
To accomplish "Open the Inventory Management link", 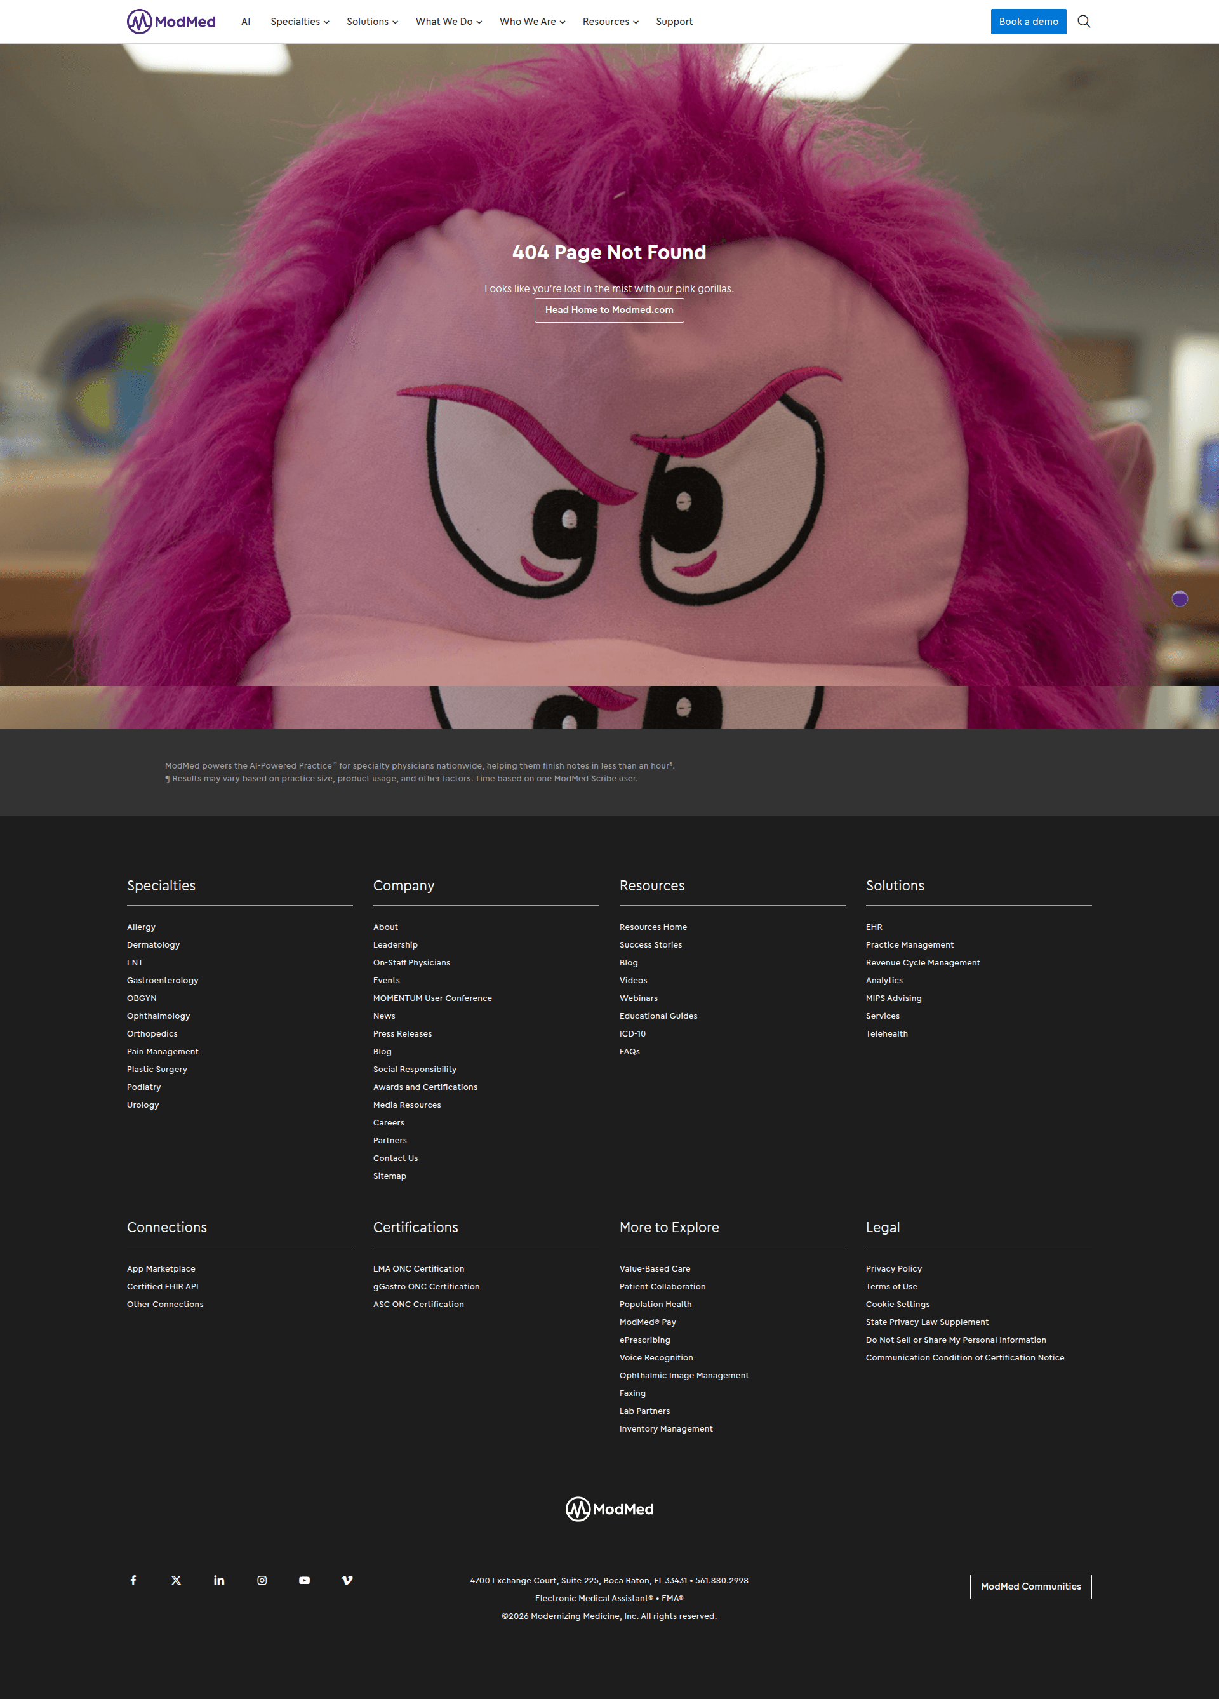I will click(x=665, y=1428).
